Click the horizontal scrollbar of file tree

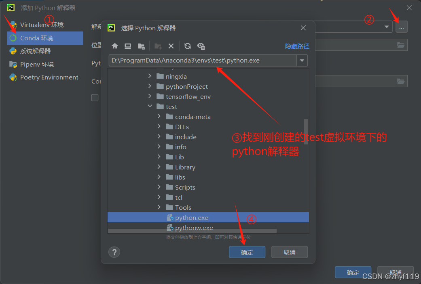(x=192, y=231)
